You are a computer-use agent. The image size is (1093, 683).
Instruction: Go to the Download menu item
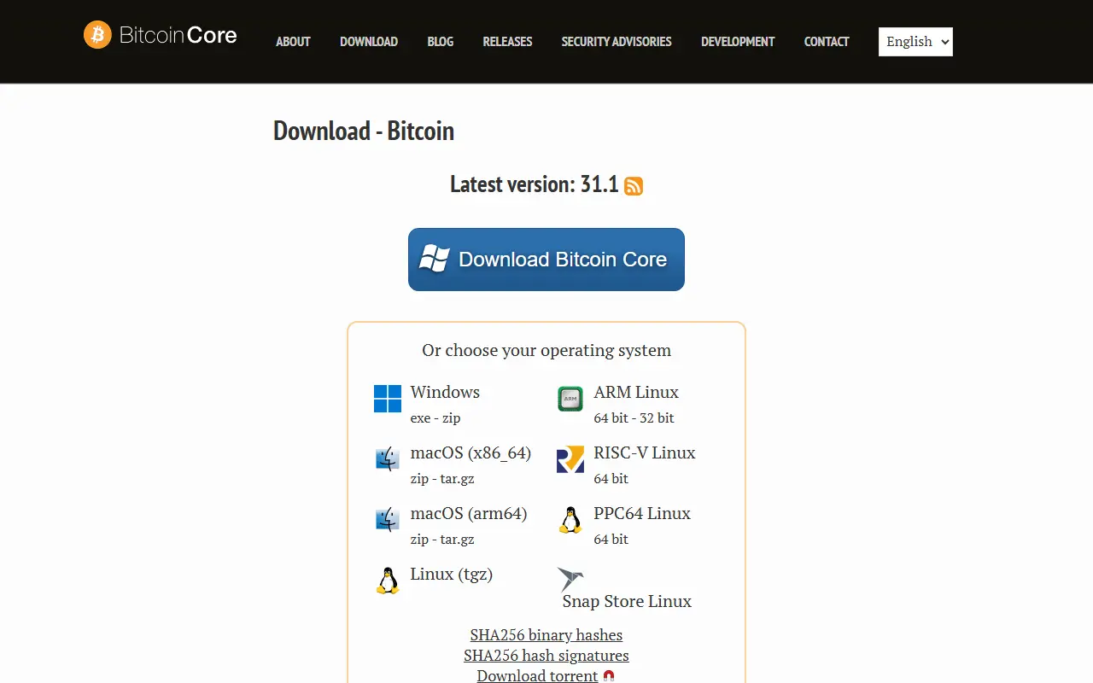(x=369, y=42)
